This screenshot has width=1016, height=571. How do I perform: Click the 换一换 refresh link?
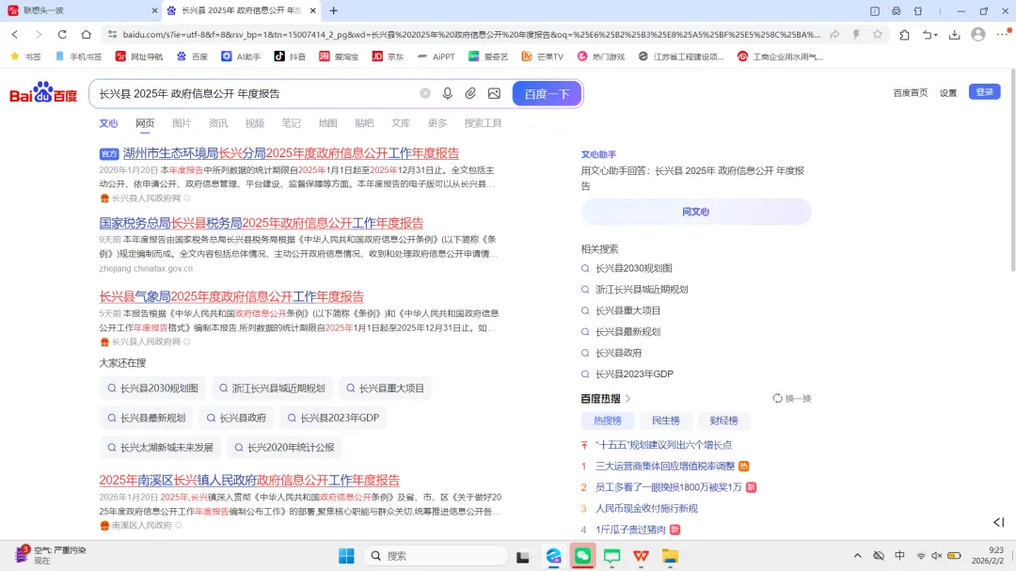pos(792,399)
